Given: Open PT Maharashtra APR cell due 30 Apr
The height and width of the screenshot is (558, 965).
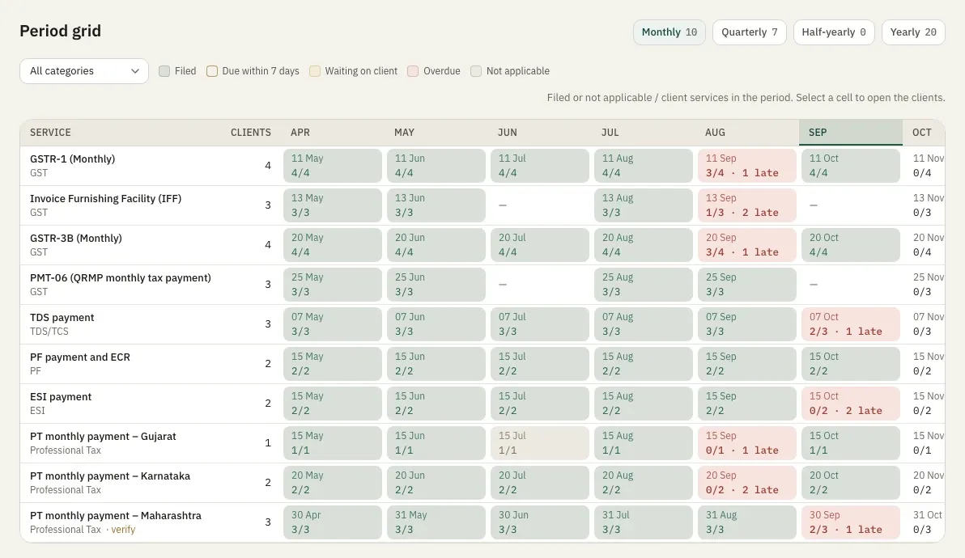Looking at the screenshot, I should tap(333, 522).
